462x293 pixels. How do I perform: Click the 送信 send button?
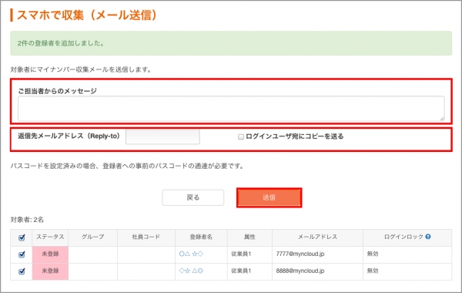tap(269, 197)
